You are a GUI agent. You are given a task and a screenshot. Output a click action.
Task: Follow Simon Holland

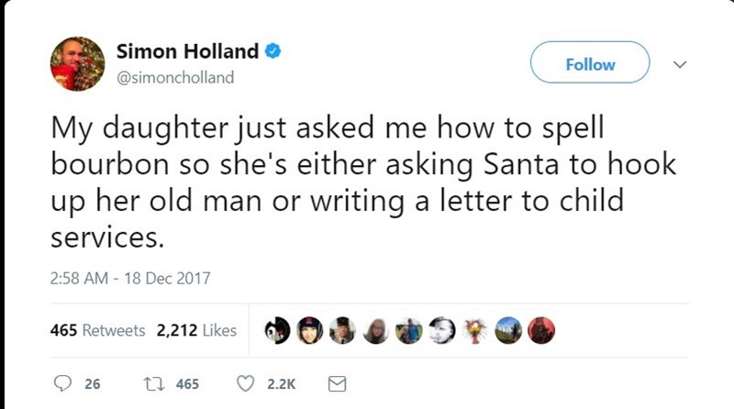pos(590,64)
